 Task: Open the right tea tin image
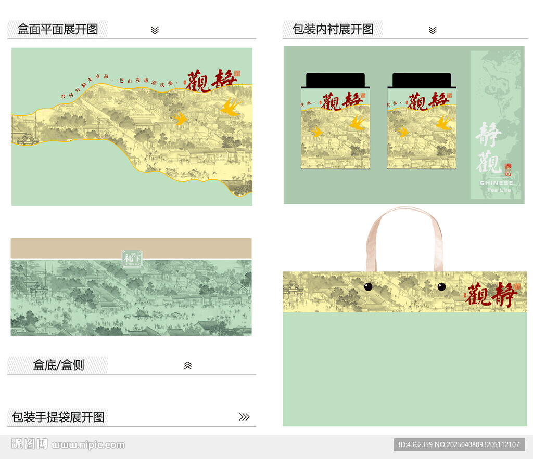422,121
